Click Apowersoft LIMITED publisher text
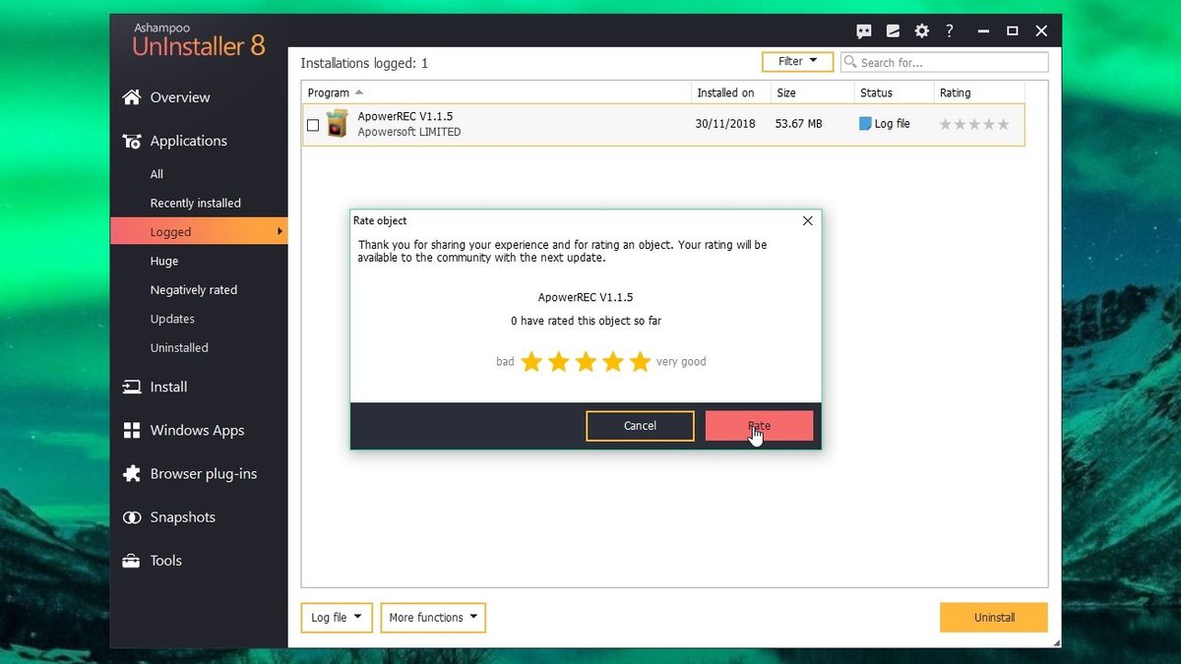The width and height of the screenshot is (1181, 664). click(x=408, y=132)
